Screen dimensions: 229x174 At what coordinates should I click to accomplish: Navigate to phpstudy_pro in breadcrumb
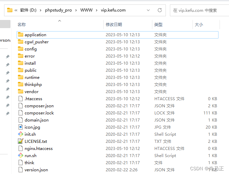coord(58,10)
